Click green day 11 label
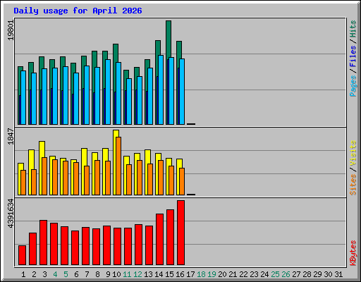 click(x=127, y=274)
